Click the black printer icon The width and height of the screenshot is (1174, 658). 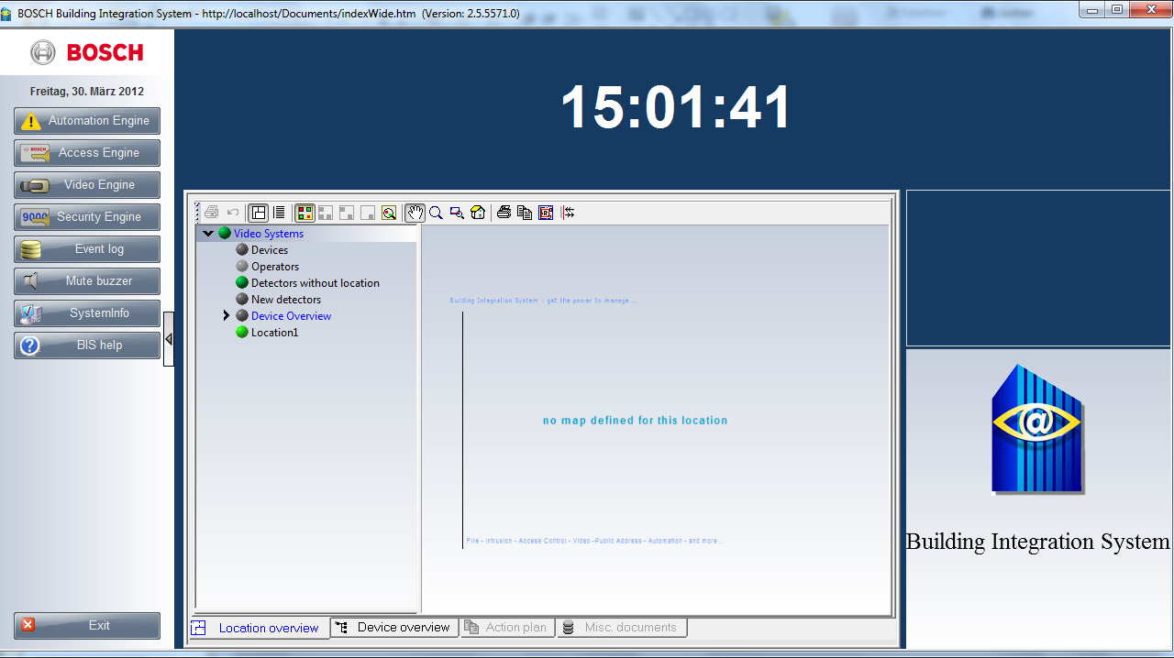pos(504,213)
